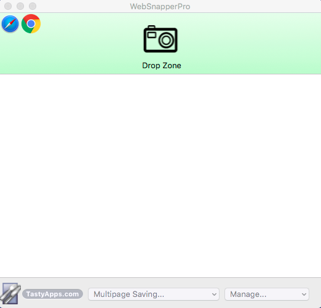Click the Multipage Saving chevron arrow
Image resolution: width=321 pixels, height=308 pixels.
click(x=214, y=294)
